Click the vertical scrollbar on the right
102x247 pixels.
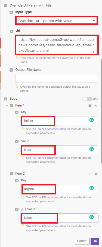point(101,111)
